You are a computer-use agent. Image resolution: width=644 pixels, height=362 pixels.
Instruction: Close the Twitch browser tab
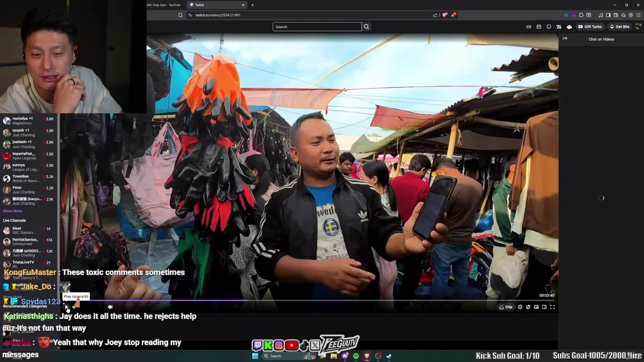tap(243, 5)
